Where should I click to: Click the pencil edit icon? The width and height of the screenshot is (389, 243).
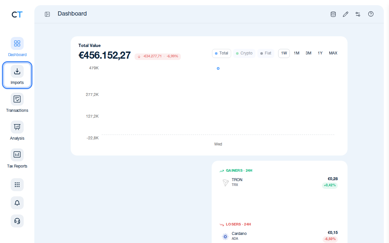(x=346, y=14)
